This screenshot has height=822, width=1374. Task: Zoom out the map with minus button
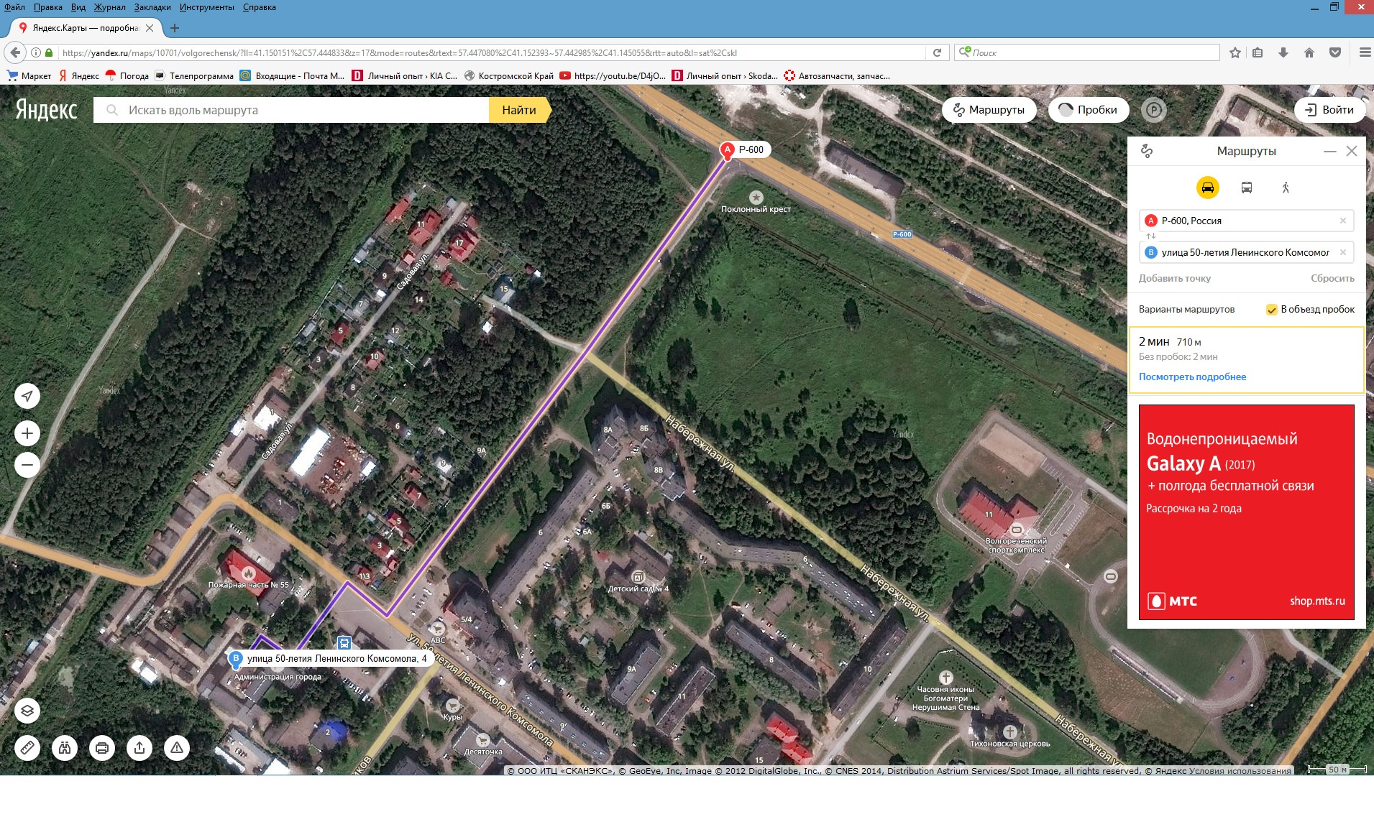click(x=27, y=465)
